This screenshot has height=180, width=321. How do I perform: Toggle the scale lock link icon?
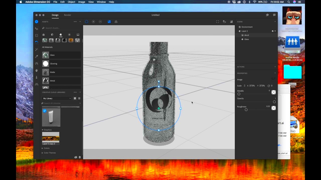coord(245,86)
